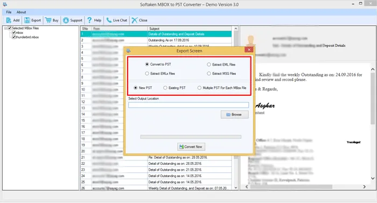Screen dimensions: 377x203
Task: Click the preview pane horizontal scrollbar thumb
Action: click(291, 187)
